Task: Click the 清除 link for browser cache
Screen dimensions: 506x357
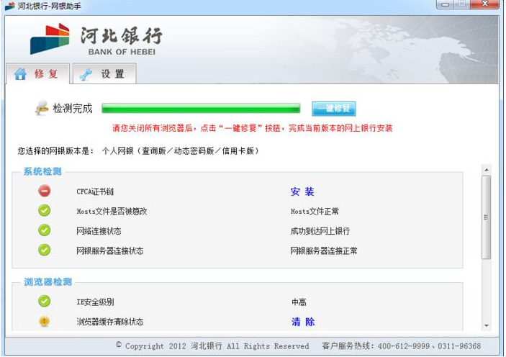Action: [303, 322]
